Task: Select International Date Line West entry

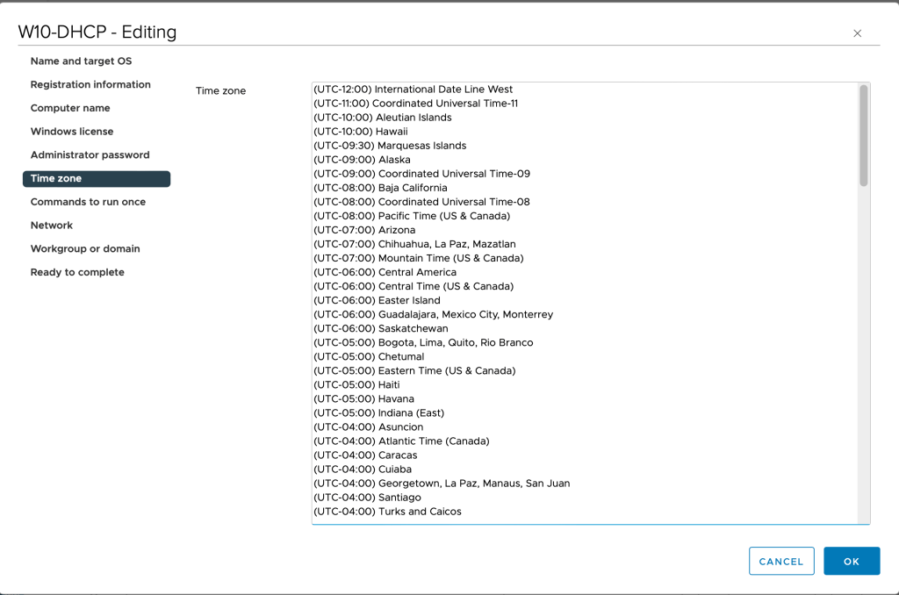Action: [413, 90]
